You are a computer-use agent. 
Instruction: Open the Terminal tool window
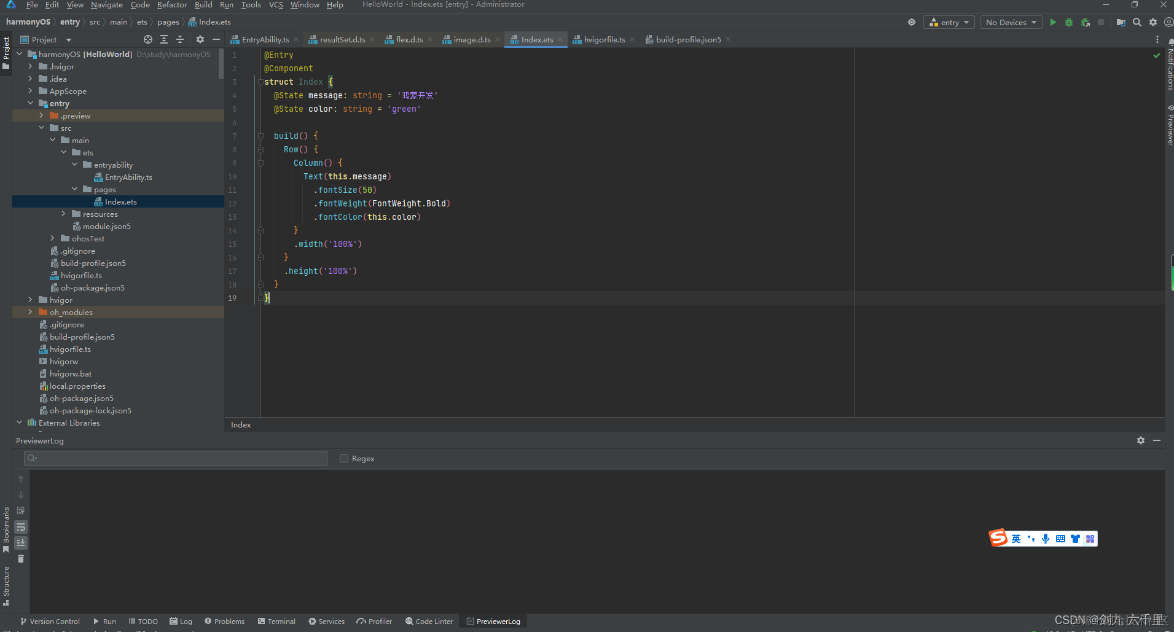point(276,622)
